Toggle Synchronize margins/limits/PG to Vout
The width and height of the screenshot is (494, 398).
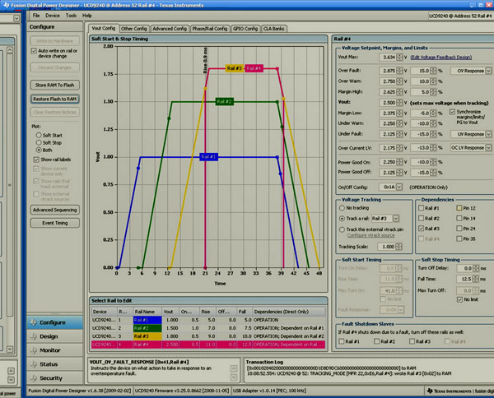(452, 112)
